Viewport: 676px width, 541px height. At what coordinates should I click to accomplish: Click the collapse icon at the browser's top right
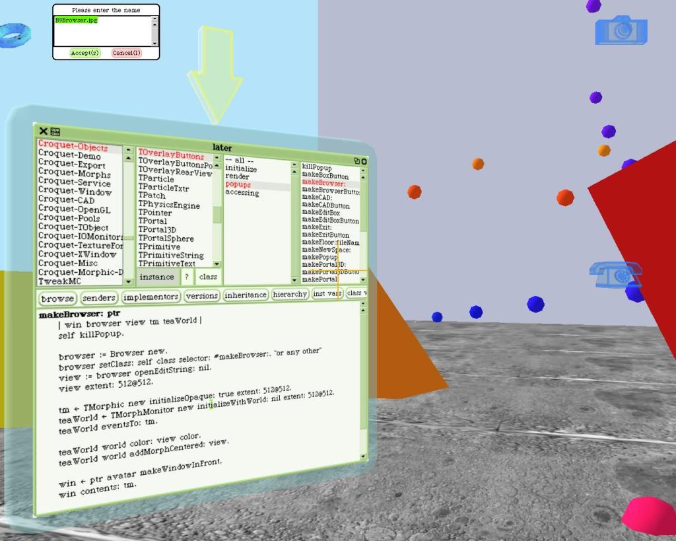point(357,161)
